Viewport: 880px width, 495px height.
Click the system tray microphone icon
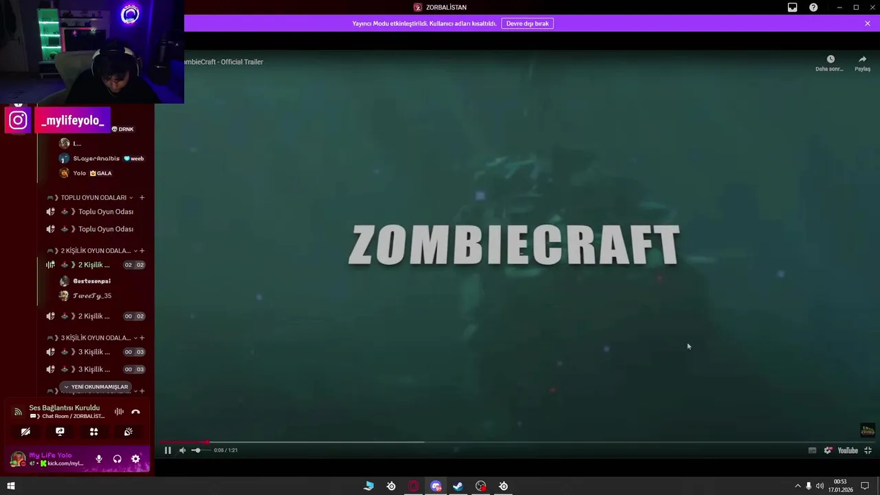coord(808,486)
